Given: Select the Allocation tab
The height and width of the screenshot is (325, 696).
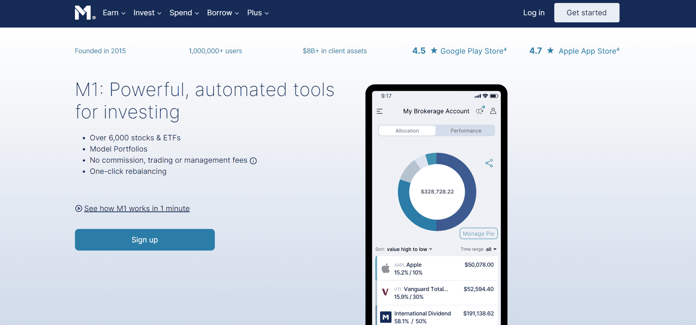Looking at the screenshot, I should (x=407, y=131).
